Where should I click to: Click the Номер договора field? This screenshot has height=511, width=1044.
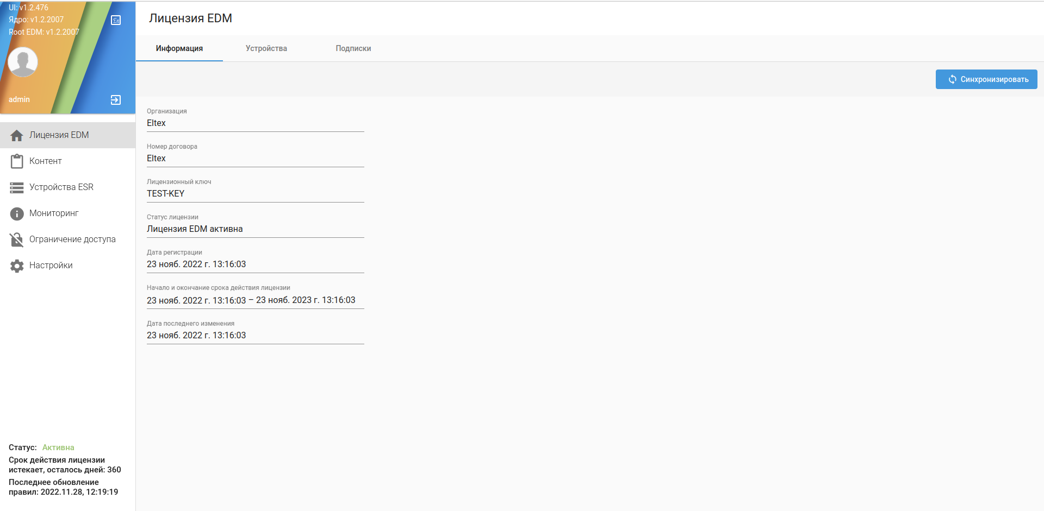[256, 159]
